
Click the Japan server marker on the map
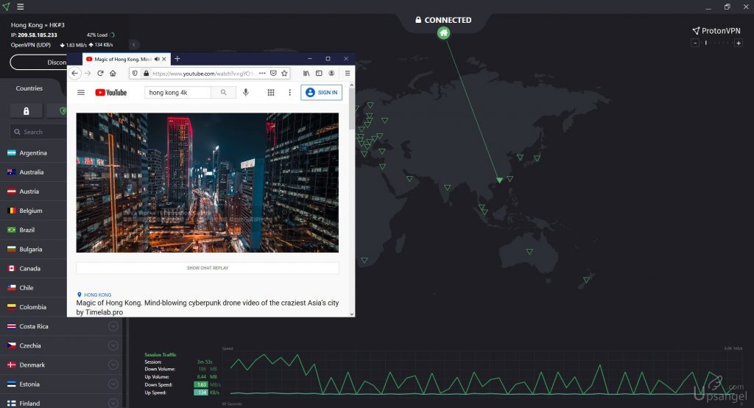pyautogui.click(x=537, y=158)
